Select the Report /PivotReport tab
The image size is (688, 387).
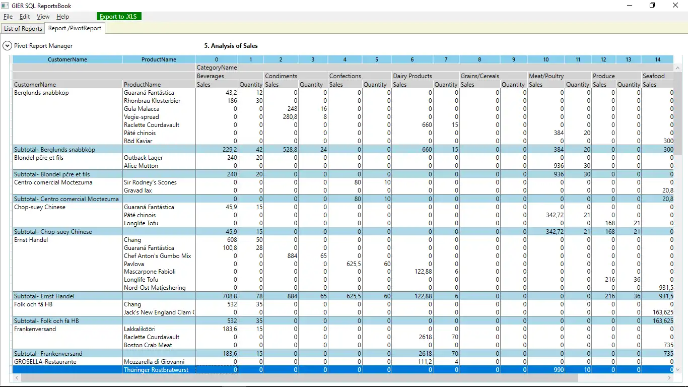75,28
